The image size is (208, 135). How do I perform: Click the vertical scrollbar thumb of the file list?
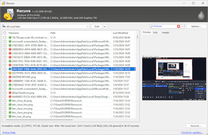138,37
